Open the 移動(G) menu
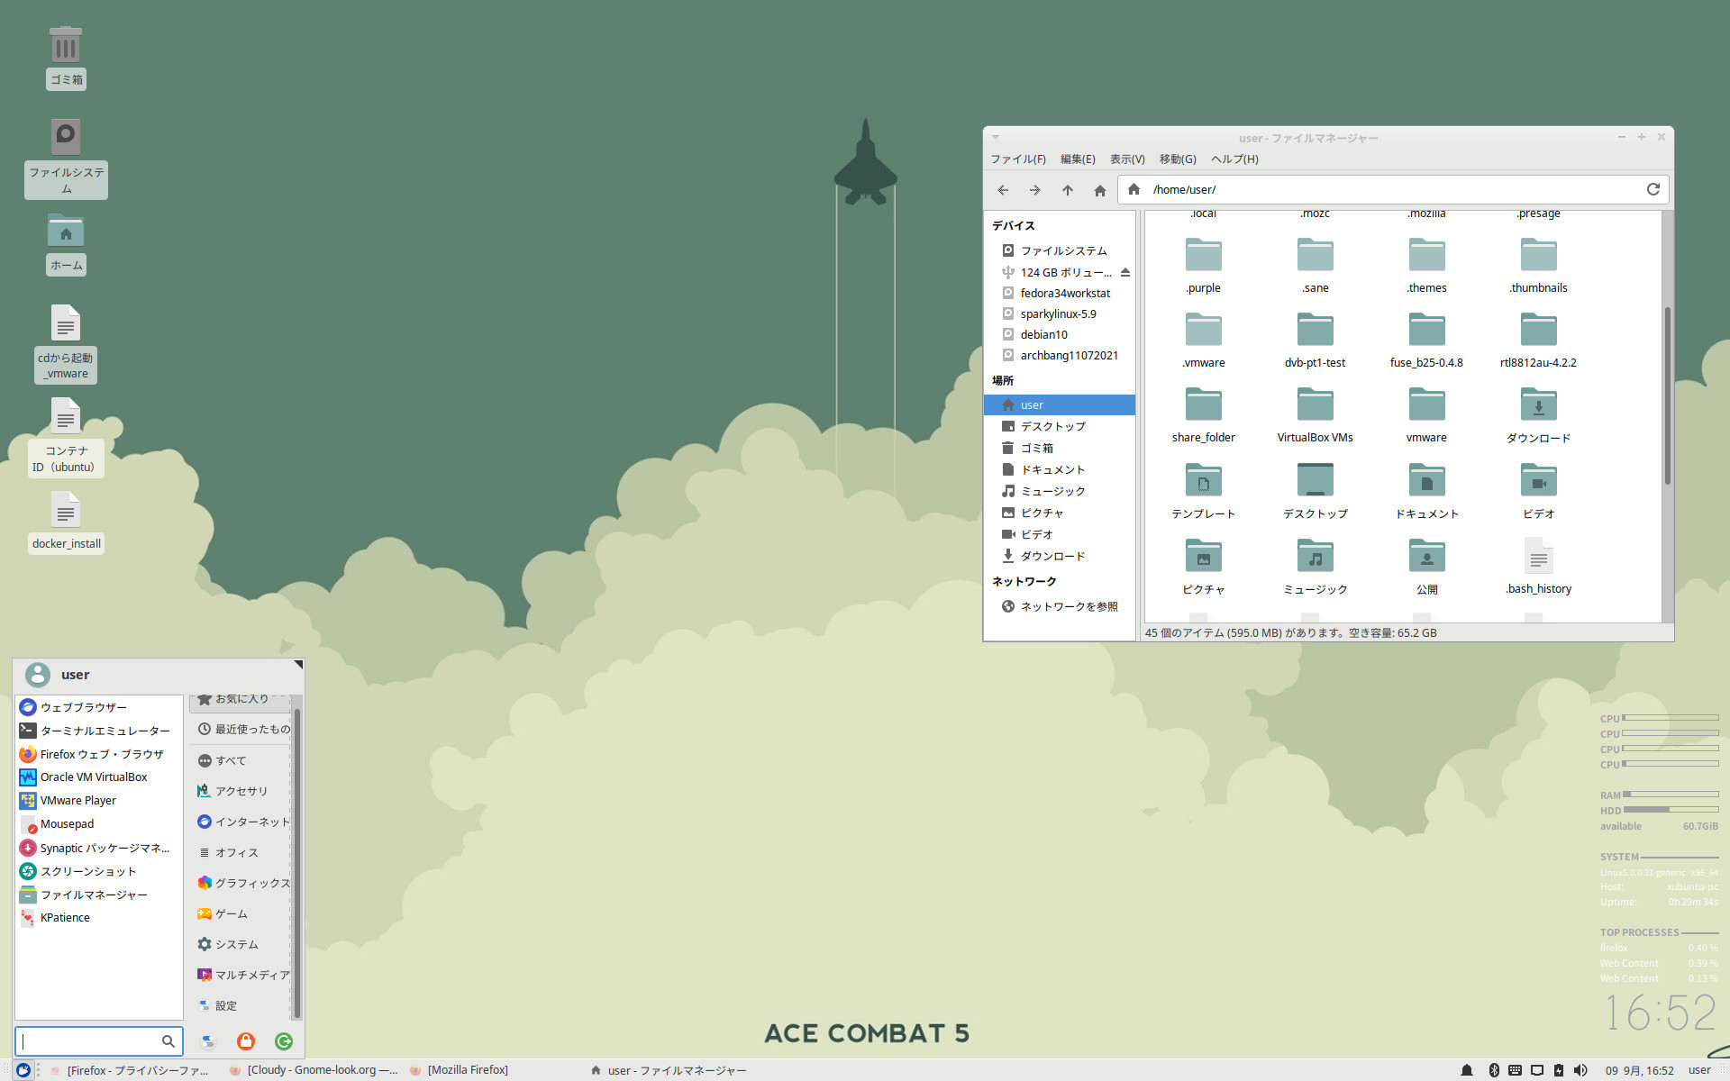 [x=1178, y=159]
